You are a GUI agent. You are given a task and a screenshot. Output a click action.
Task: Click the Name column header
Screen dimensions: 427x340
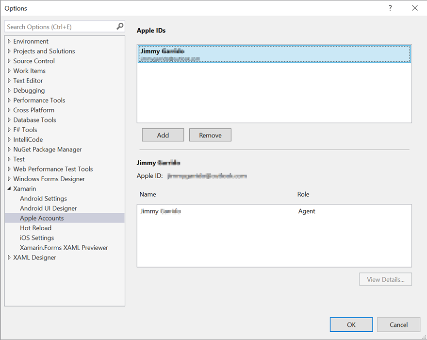[148, 194]
